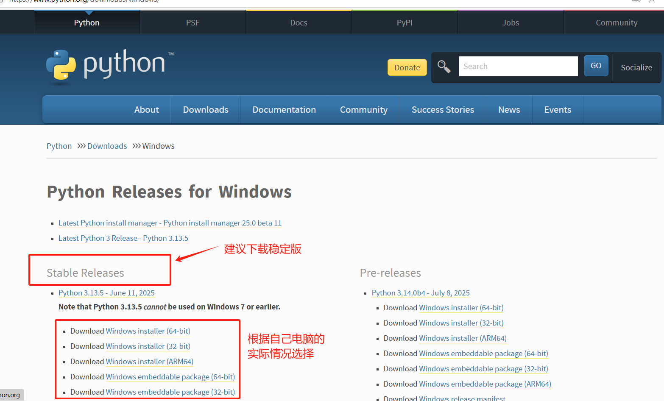The image size is (664, 401).
Task: Download pre-release embeddable package (32-bit)
Action: coord(483,369)
